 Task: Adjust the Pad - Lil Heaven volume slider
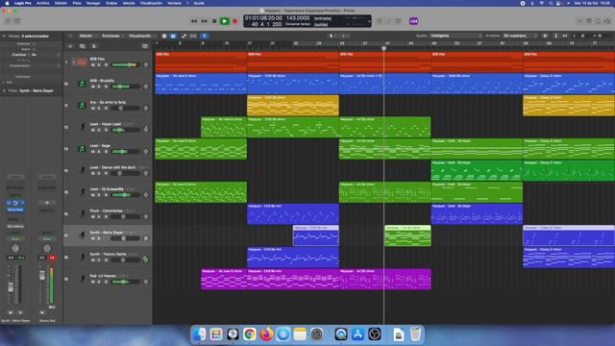(125, 282)
